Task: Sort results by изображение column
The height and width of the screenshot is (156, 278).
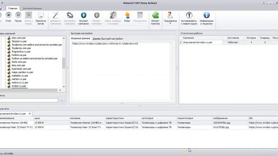Action: click(230, 118)
